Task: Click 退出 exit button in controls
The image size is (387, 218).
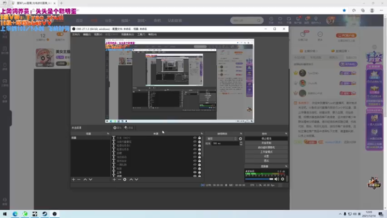Action: click(267, 161)
